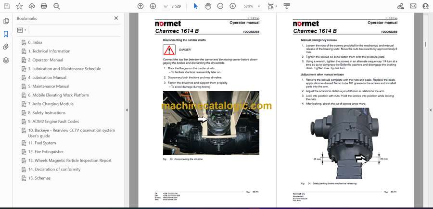Open 6. Mobile Elevating Work Platform bookmark

[x=59, y=95]
